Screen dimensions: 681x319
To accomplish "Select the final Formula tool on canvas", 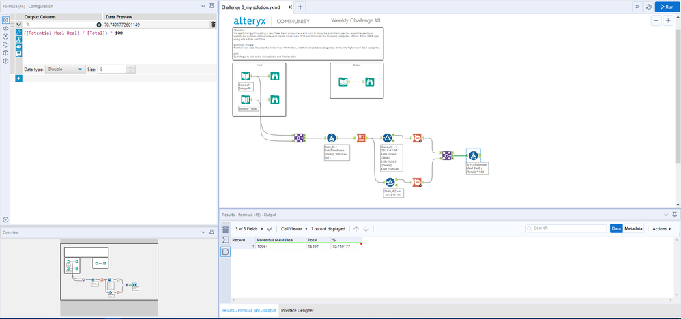I will (473, 156).
